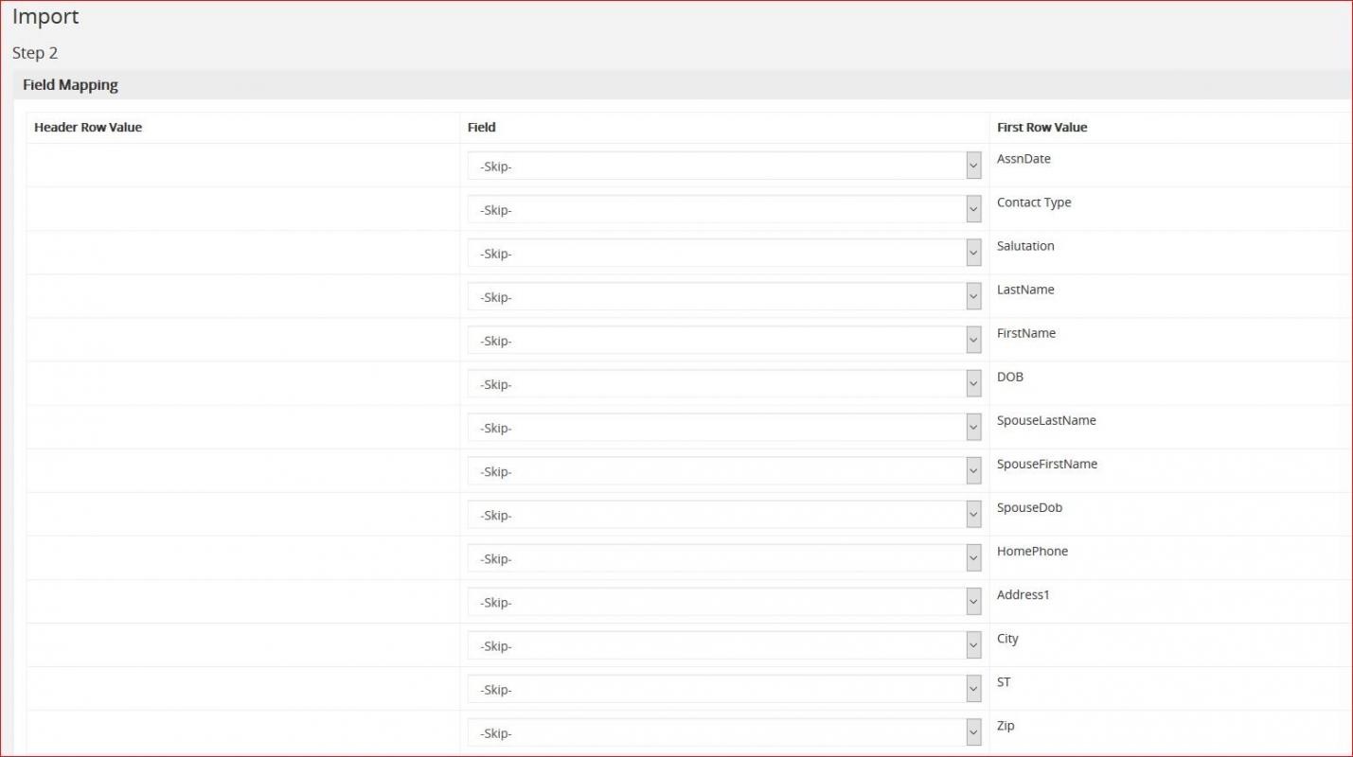This screenshot has width=1353, height=757.
Task: Click the Field Mapping section header
Action: 71,85
